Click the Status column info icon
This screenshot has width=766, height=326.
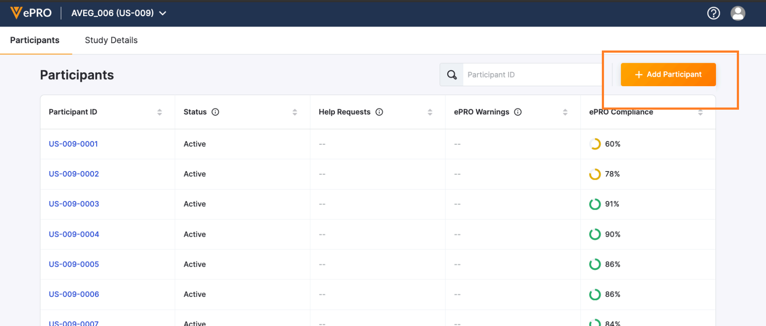pos(215,112)
